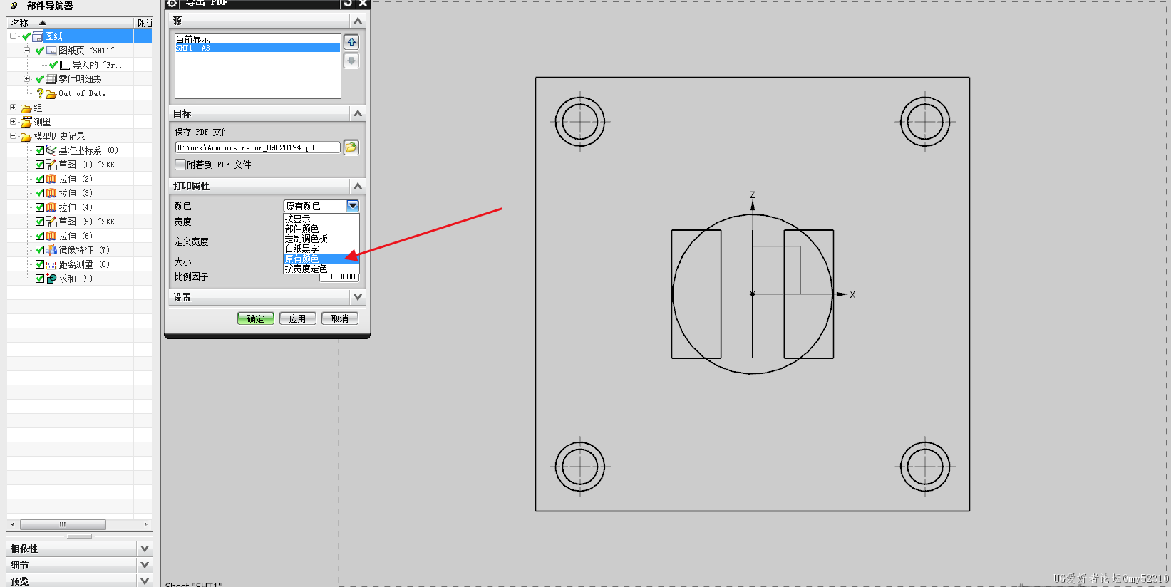Collapse the 模型历史记录 tree node
Viewport: 1171px width, 587px height.
13,135
